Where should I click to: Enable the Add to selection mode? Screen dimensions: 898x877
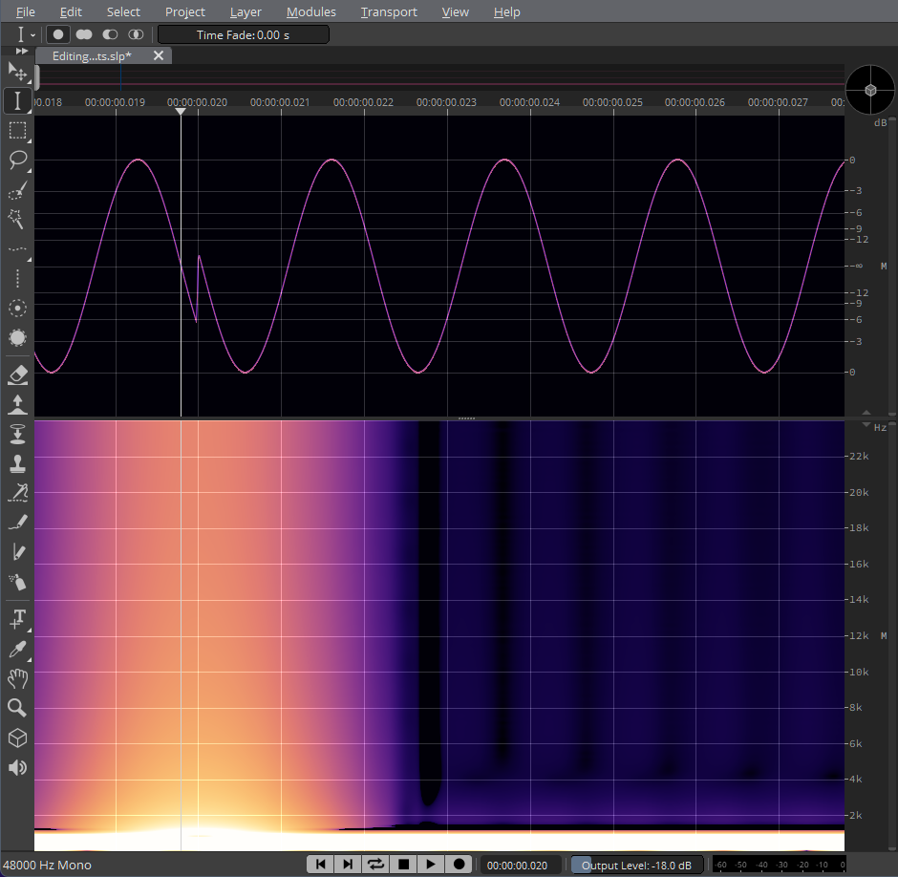point(84,34)
